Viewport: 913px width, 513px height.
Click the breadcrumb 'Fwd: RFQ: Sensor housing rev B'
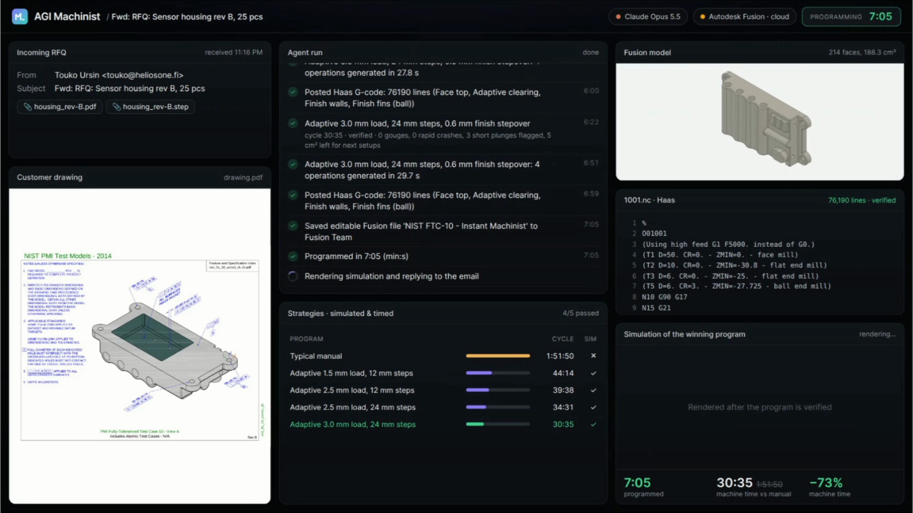pos(187,17)
